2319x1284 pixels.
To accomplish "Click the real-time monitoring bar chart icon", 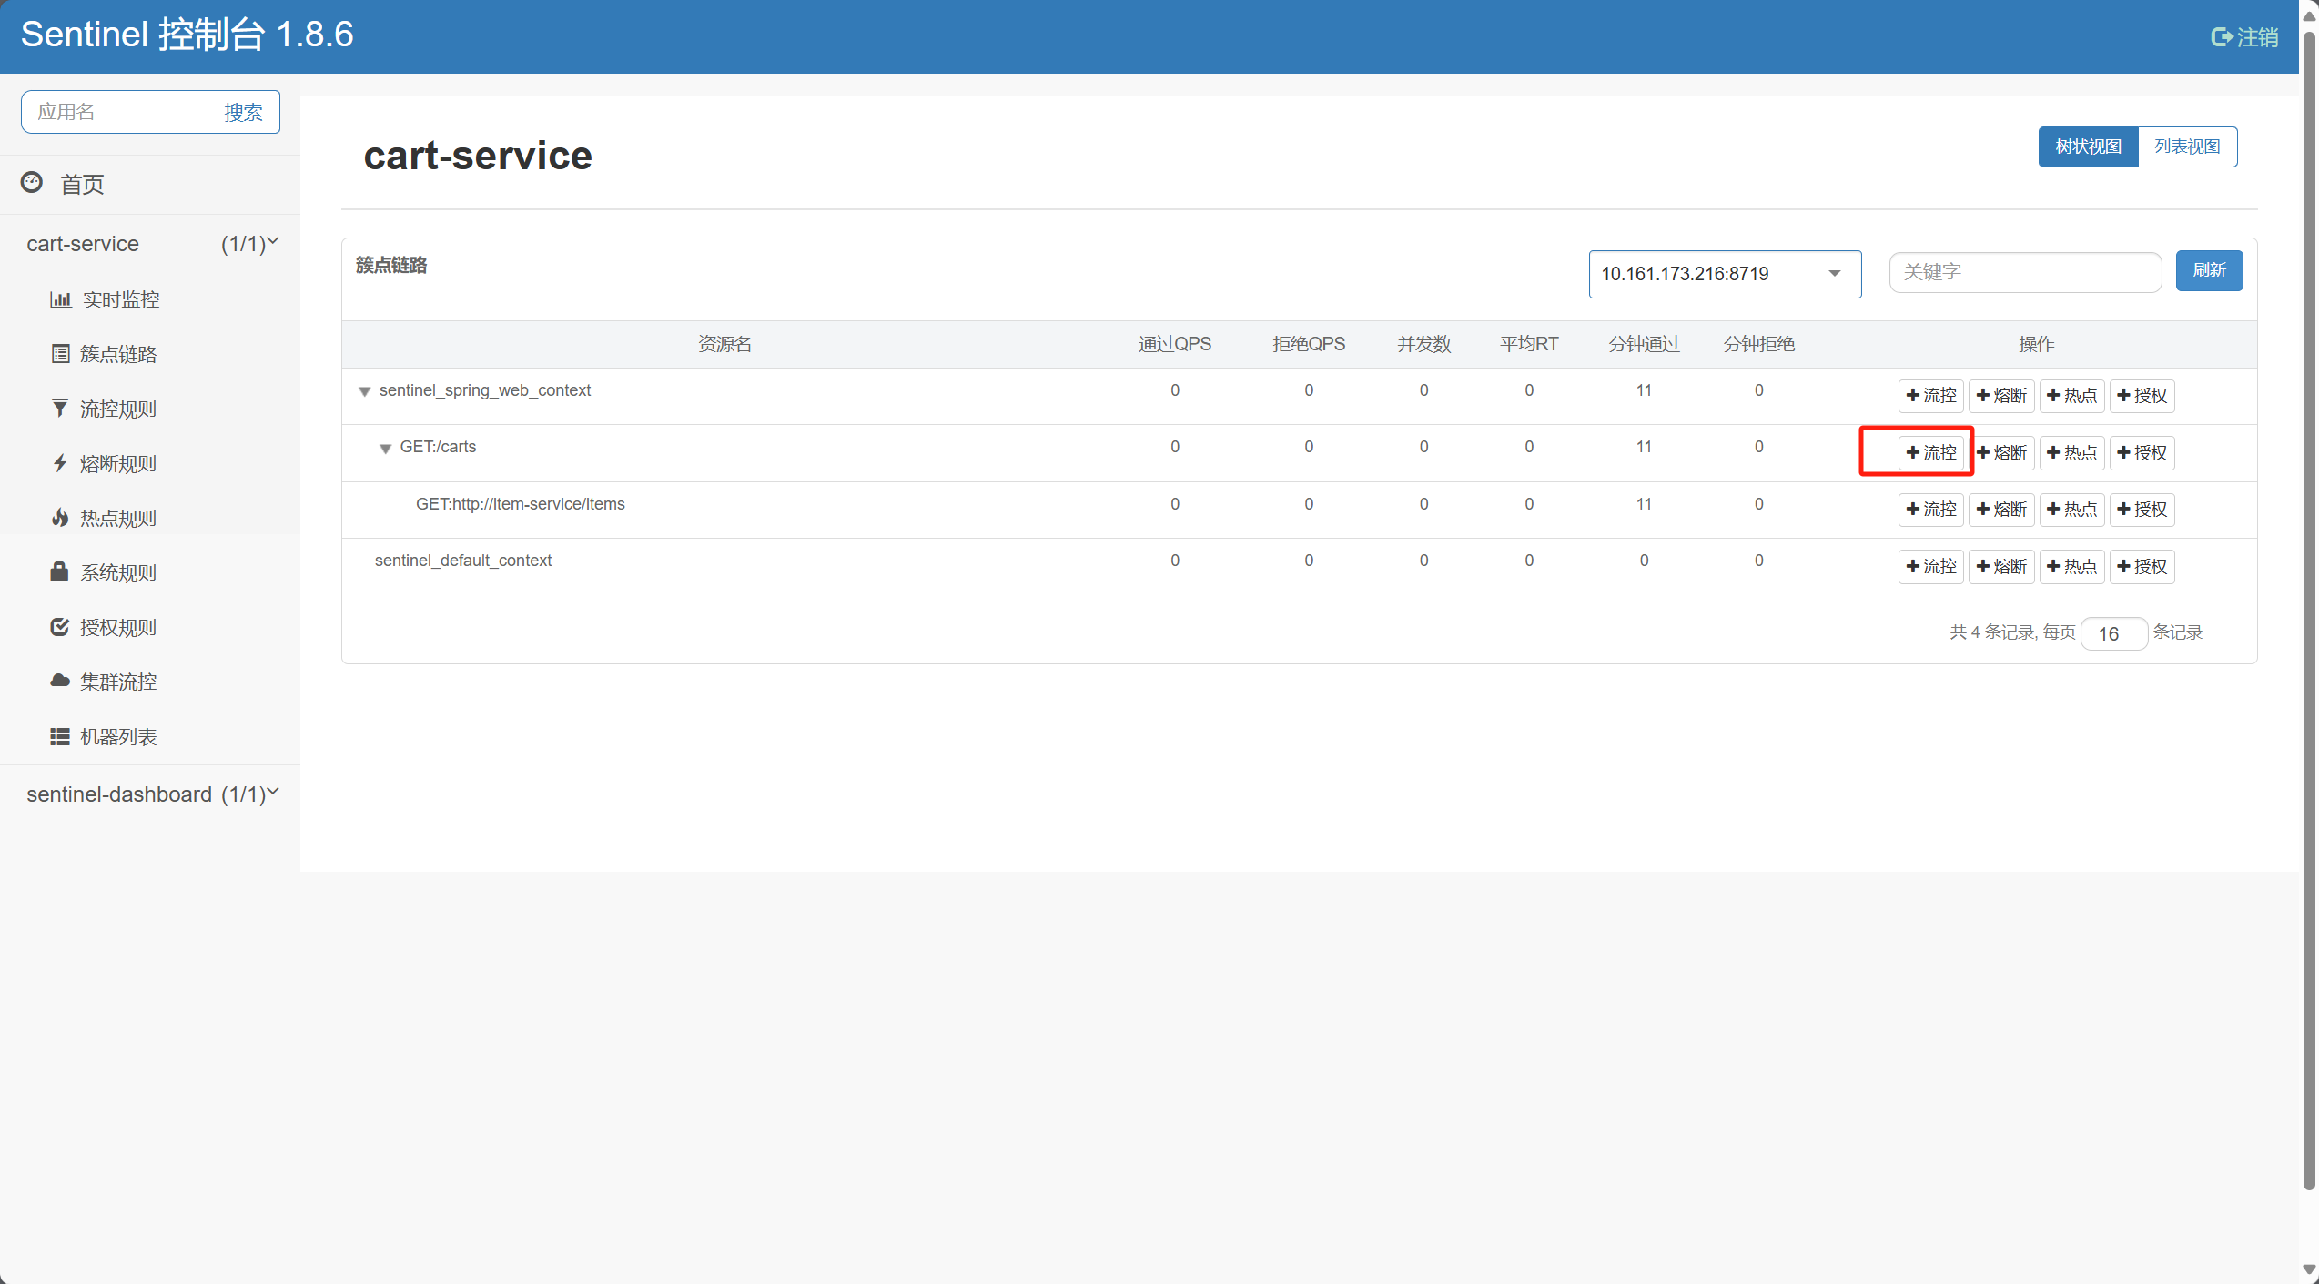I will (x=60, y=299).
